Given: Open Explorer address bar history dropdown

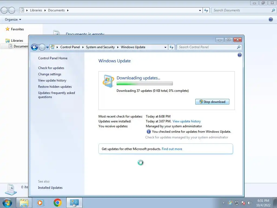Looking at the screenshot, I should pos(200,11).
